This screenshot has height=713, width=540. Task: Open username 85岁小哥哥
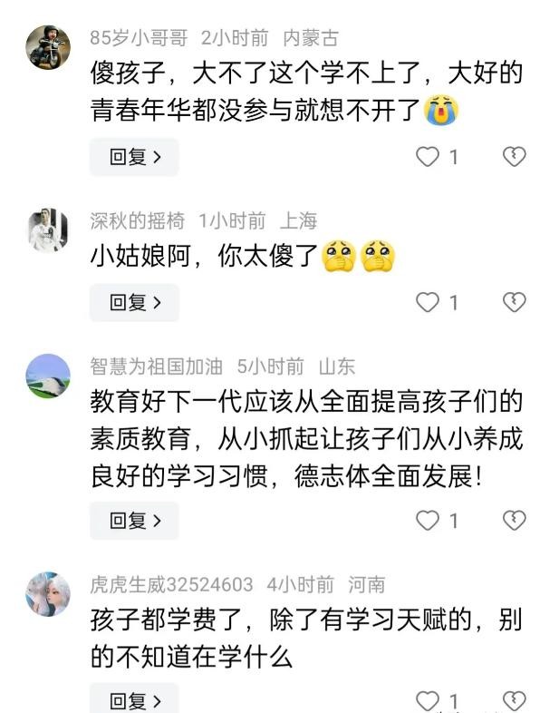139,38
